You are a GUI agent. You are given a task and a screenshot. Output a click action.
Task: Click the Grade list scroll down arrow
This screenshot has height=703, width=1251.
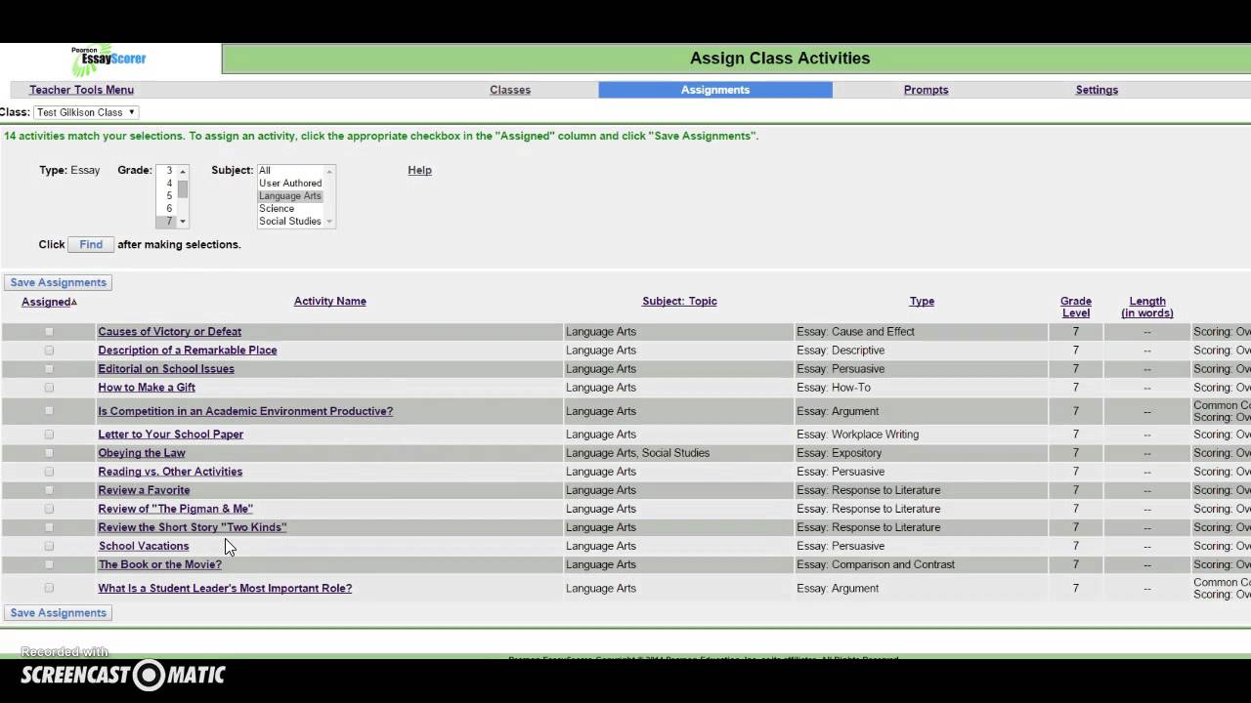click(x=183, y=222)
